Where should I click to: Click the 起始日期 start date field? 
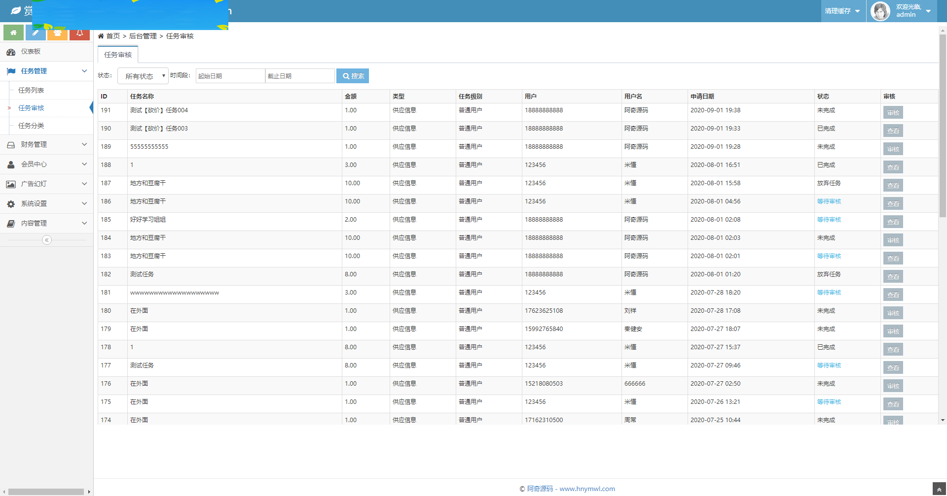(x=230, y=76)
